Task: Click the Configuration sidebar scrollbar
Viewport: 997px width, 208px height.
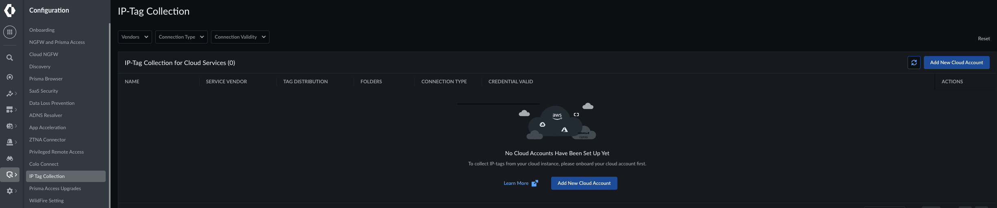Action: (109, 115)
